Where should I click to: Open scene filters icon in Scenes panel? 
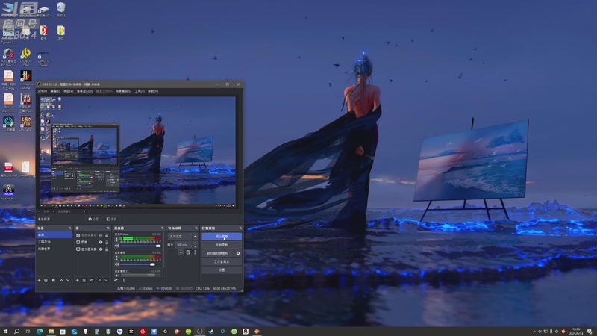[x=54, y=280]
